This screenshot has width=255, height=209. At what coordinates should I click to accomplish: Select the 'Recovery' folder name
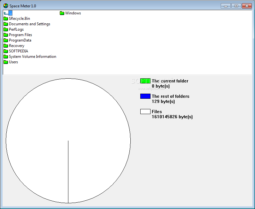coord(17,46)
